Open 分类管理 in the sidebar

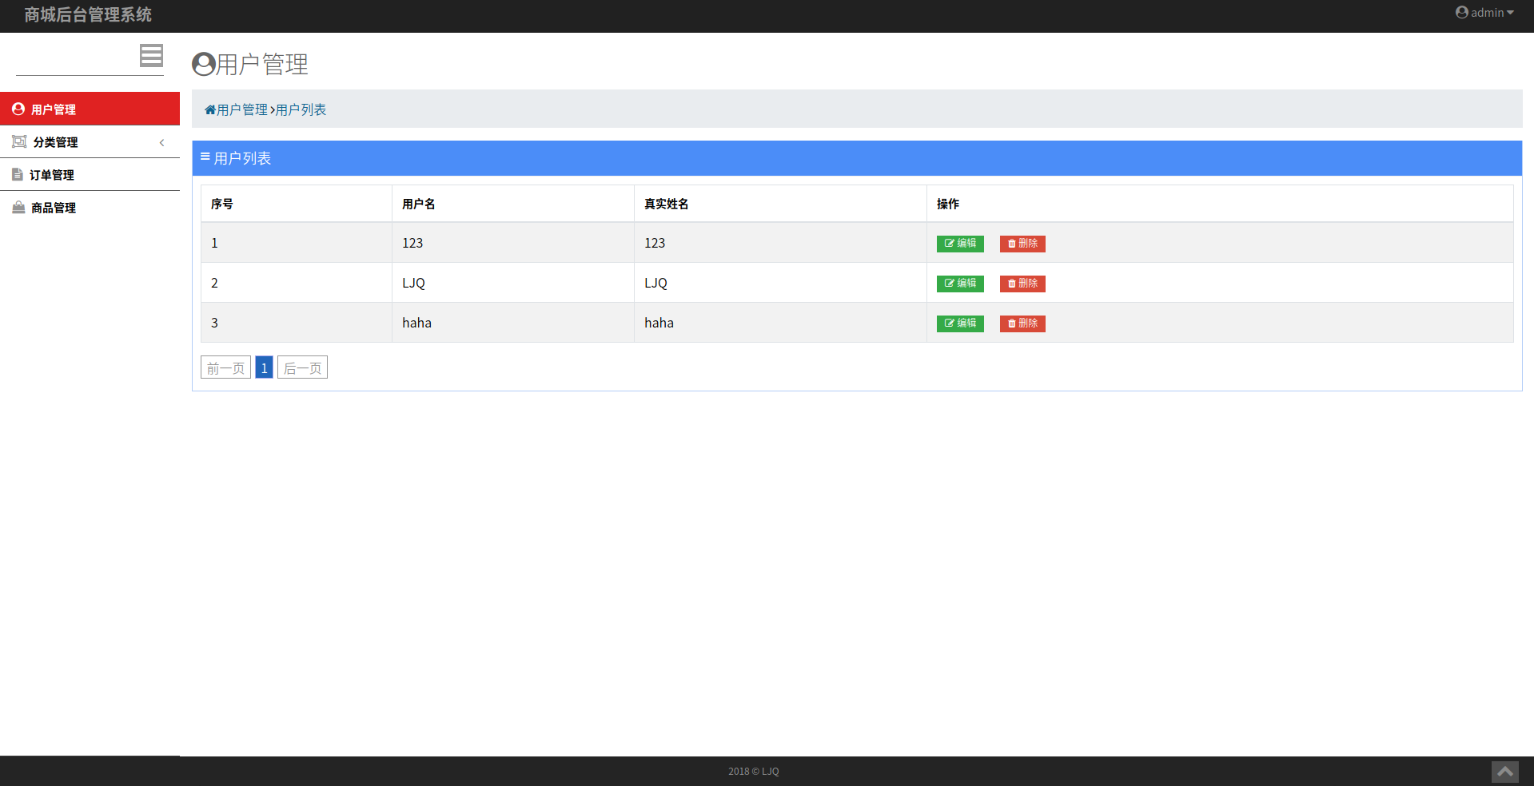(x=90, y=141)
